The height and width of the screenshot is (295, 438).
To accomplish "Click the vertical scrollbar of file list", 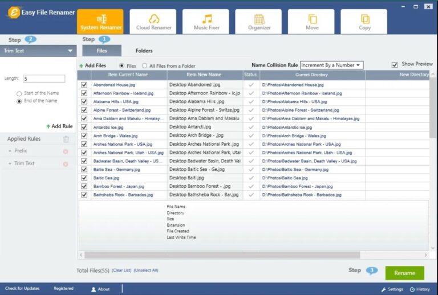I will [x=433, y=107].
